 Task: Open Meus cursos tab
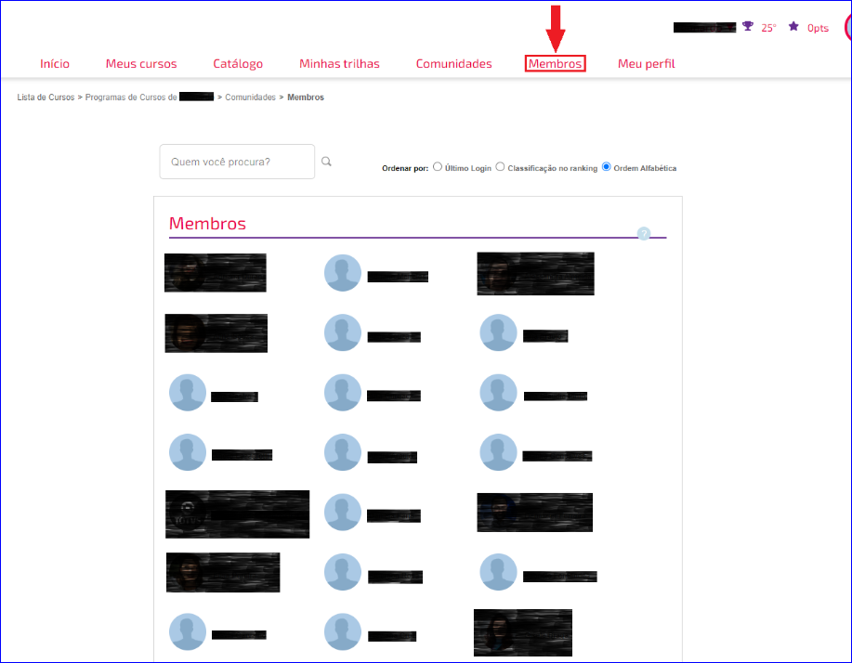point(141,63)
